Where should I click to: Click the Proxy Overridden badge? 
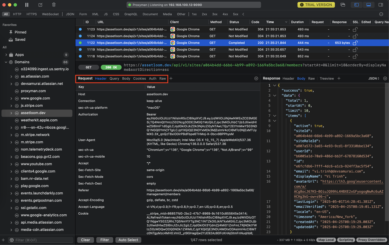coord(372,240)
